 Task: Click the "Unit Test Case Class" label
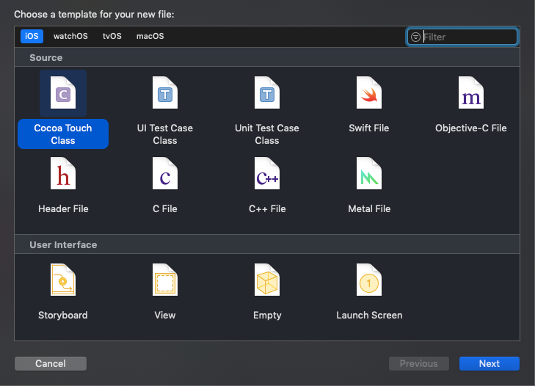point(267,134)
